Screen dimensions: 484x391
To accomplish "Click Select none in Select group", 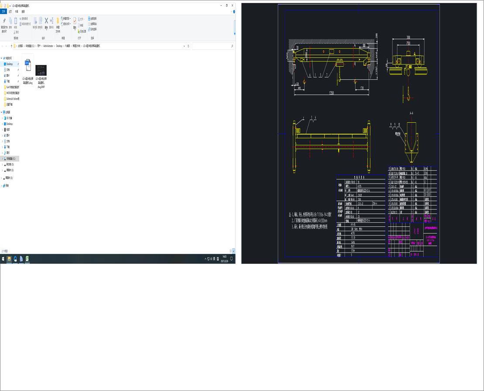I will pyautogui.click(x=92, y=24).
